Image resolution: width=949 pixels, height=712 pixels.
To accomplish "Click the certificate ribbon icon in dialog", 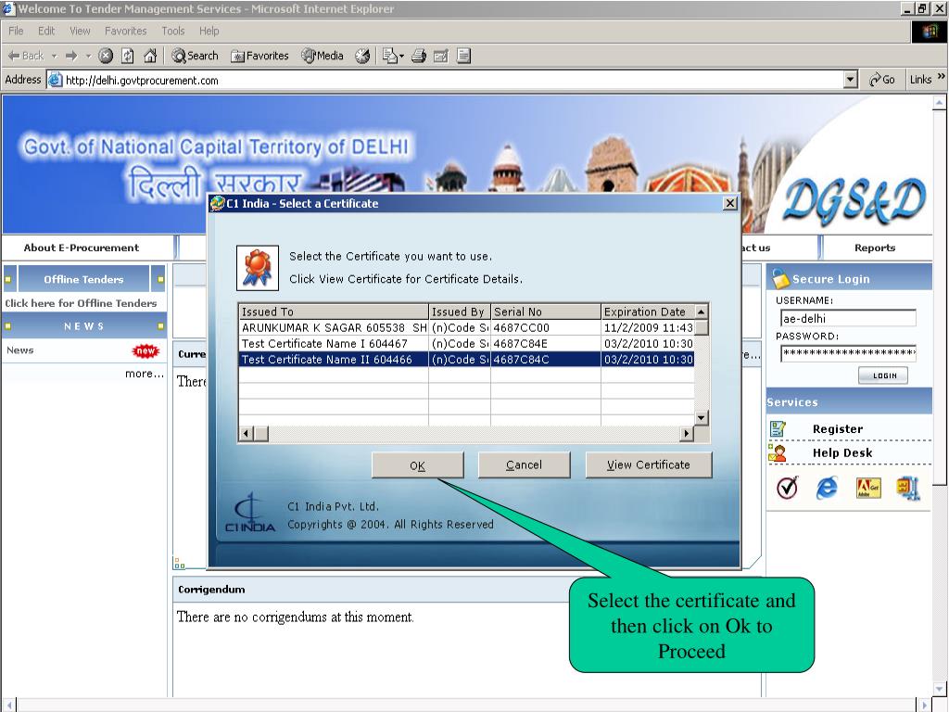I will pos(258,268).
